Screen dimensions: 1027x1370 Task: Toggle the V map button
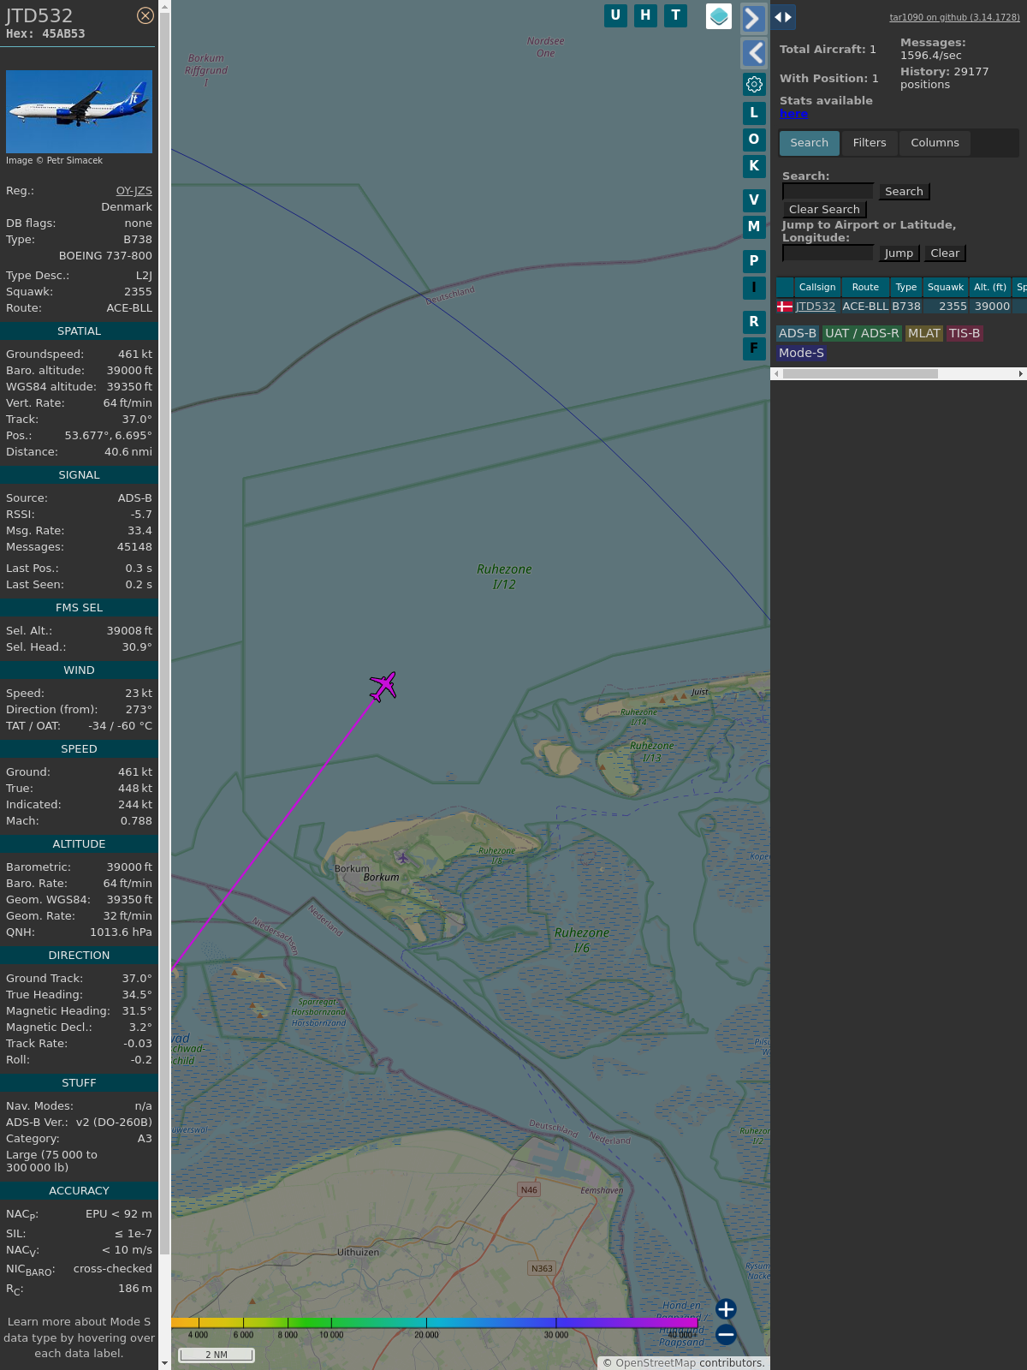754,200
